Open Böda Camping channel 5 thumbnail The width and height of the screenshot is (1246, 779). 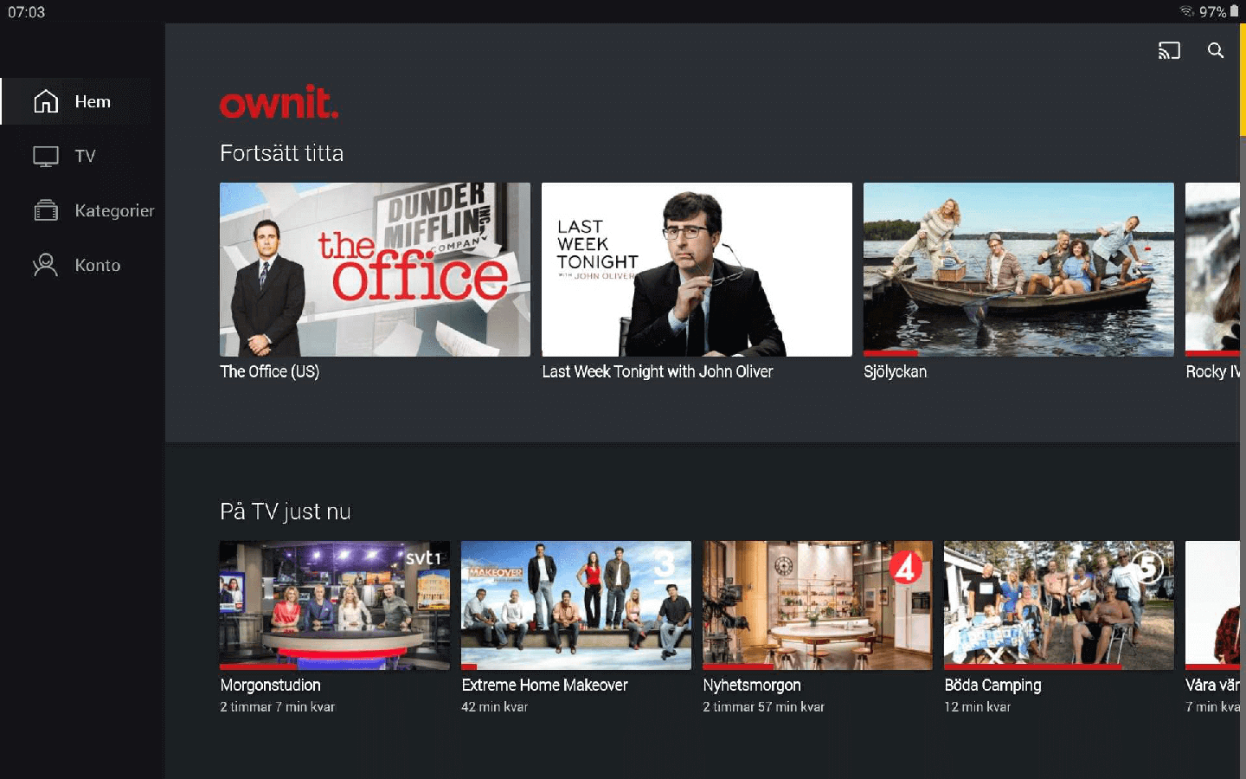[1059, 605]
